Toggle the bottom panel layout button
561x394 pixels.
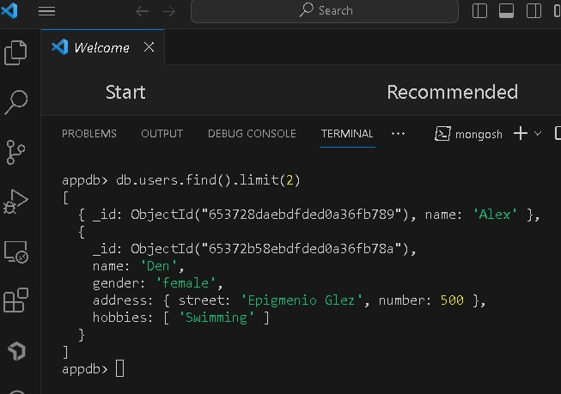pos(507,11)
